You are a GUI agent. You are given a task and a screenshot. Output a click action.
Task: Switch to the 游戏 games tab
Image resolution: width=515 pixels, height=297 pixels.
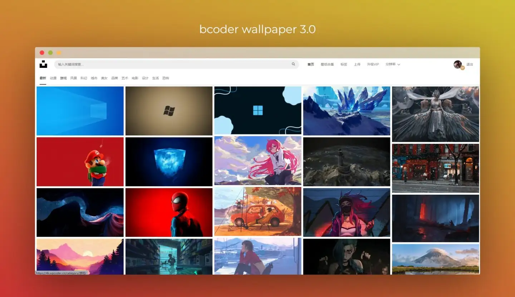click(x=63, y=78)
